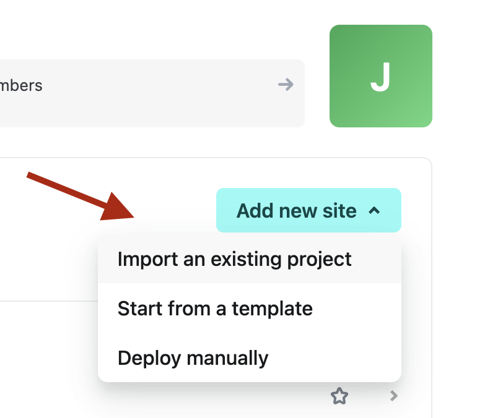This screenshot has height=418, width=503.
Task: Expand site details with the gray chevron
Action: coord(393,396)
